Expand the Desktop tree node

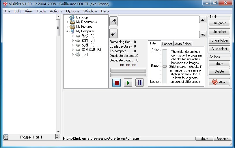click(x=68, y=17)
